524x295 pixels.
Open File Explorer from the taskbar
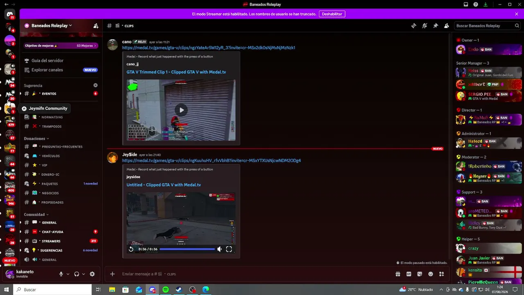[x=112, y=290]
